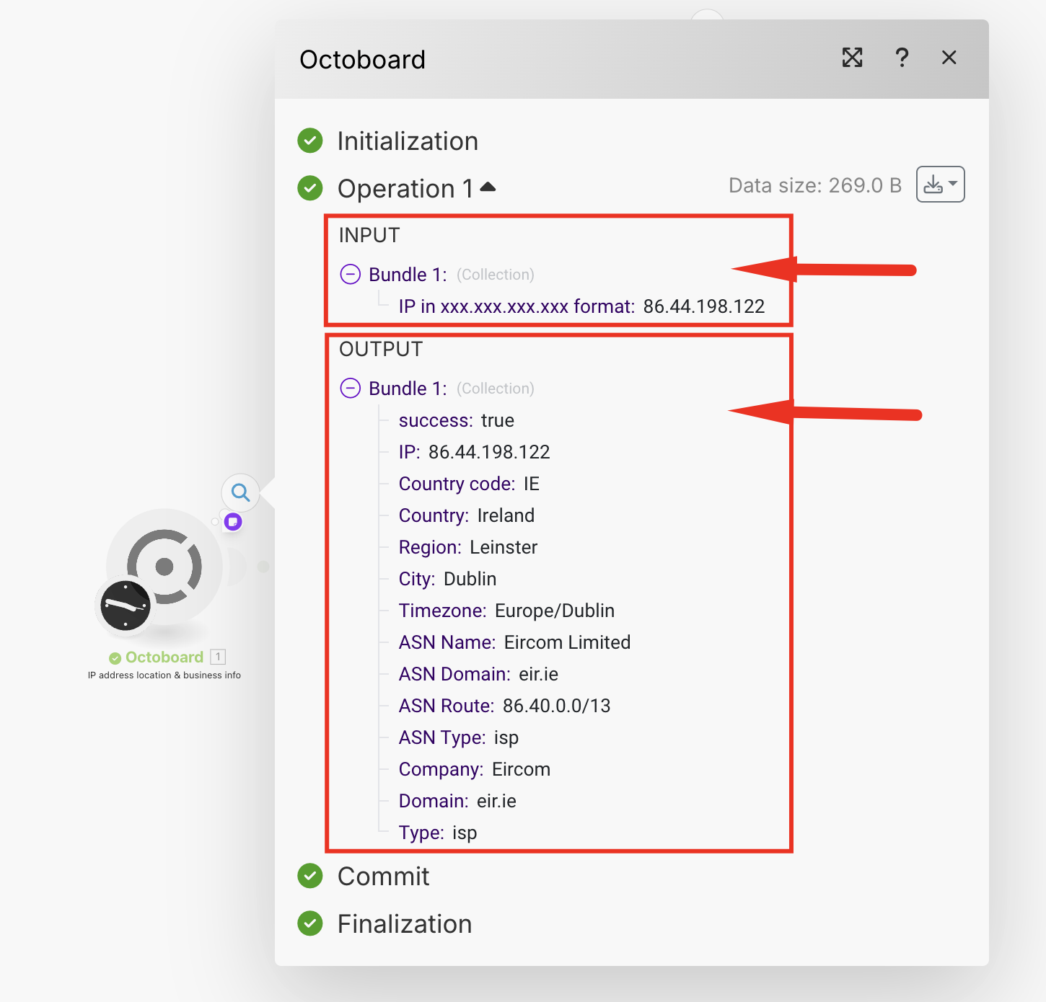Click the green checkmark beside Finalization
Image resolution: width=1046 pixels, height=1002 pixels.
point(310,924)
